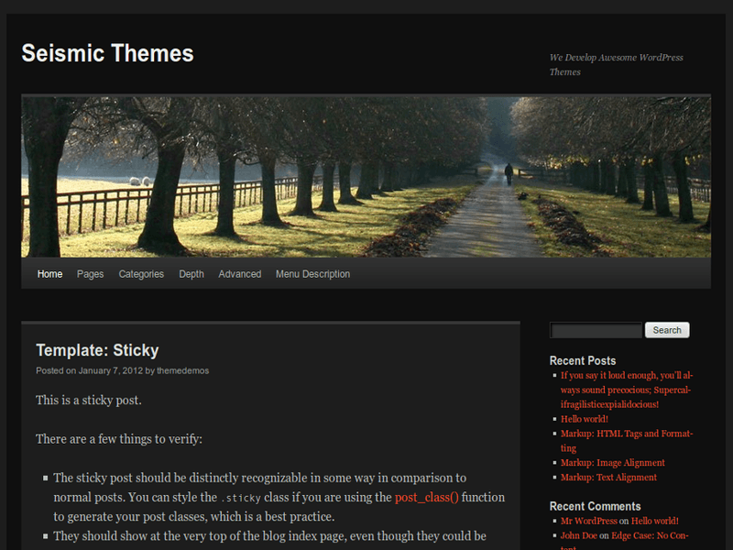
Task: Open Hello world! under Recent Posts
Action: pyautogui.click(x=585, y=419)
